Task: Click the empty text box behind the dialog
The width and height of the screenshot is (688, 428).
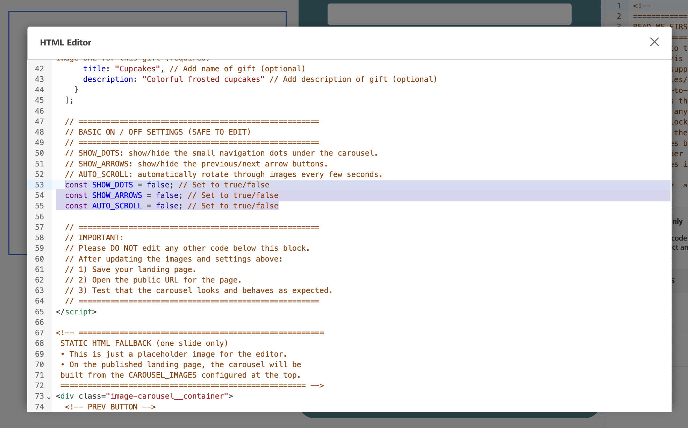Action: point(449,14)
